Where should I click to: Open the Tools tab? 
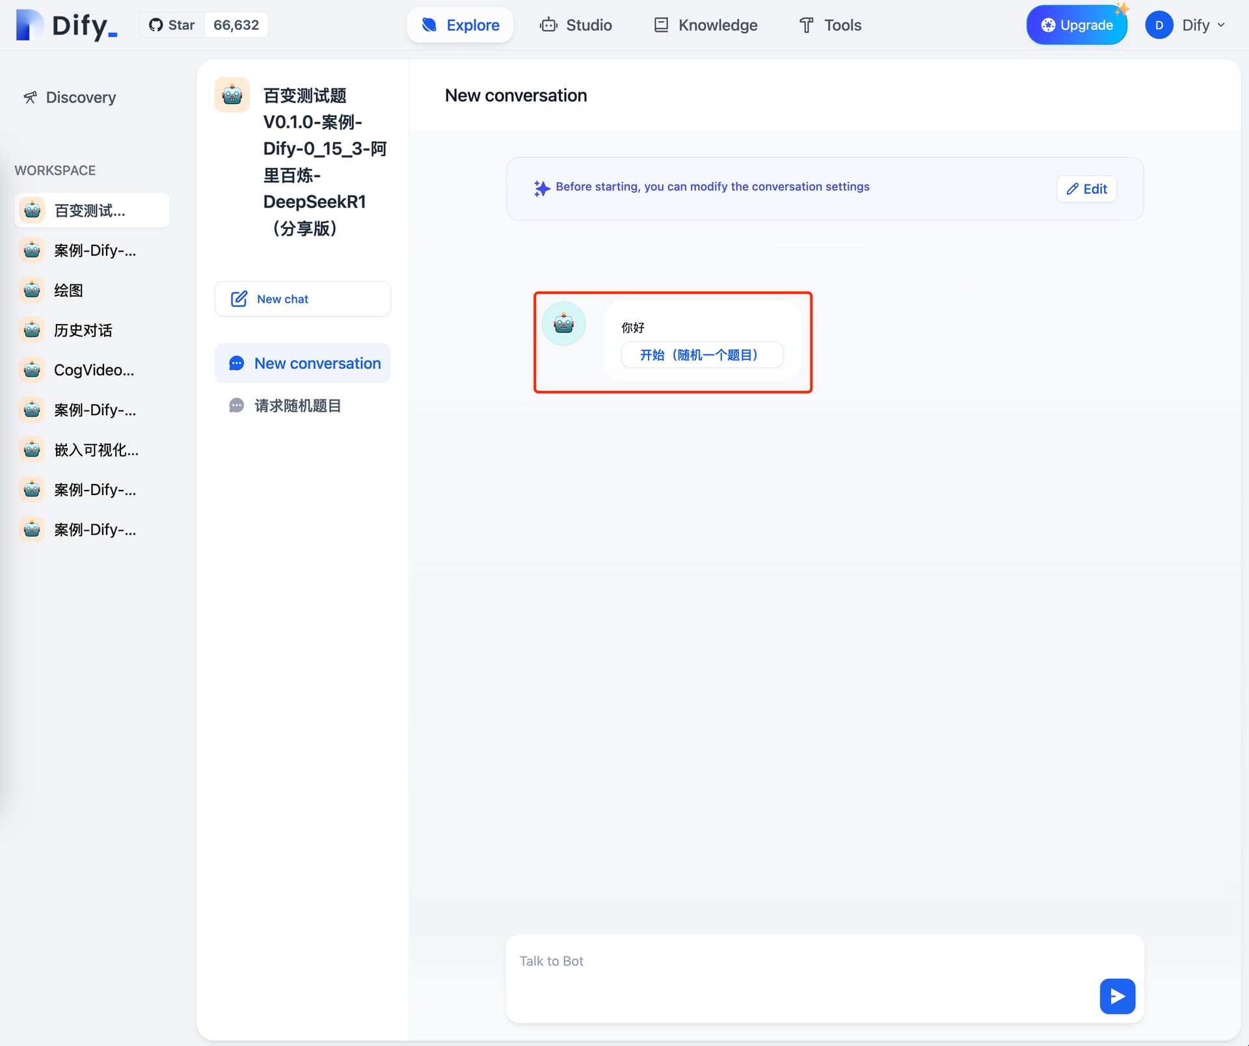(830, 25)
